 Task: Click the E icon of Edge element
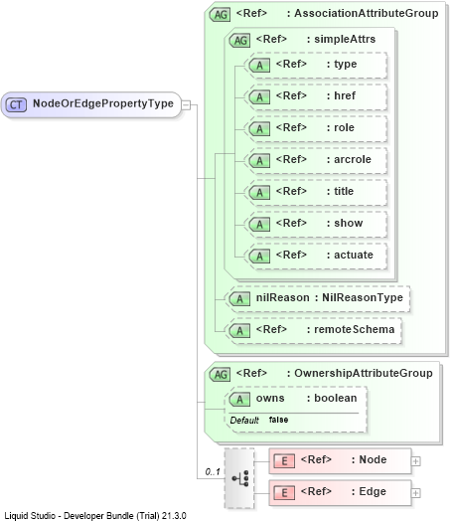point(284,493)
